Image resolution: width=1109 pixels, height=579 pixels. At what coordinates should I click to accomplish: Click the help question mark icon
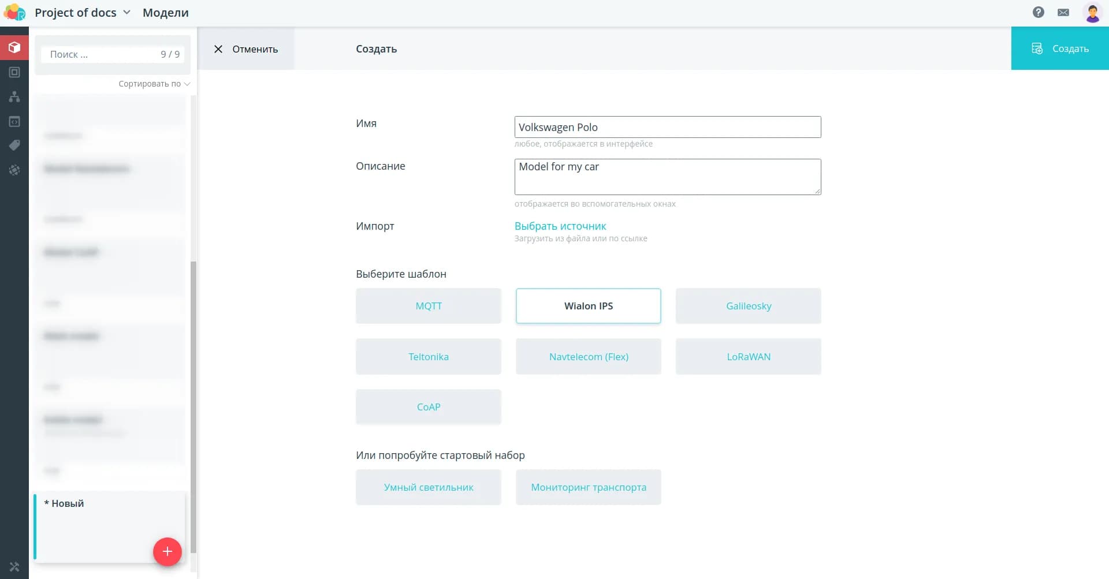[x=1038, y=12]
